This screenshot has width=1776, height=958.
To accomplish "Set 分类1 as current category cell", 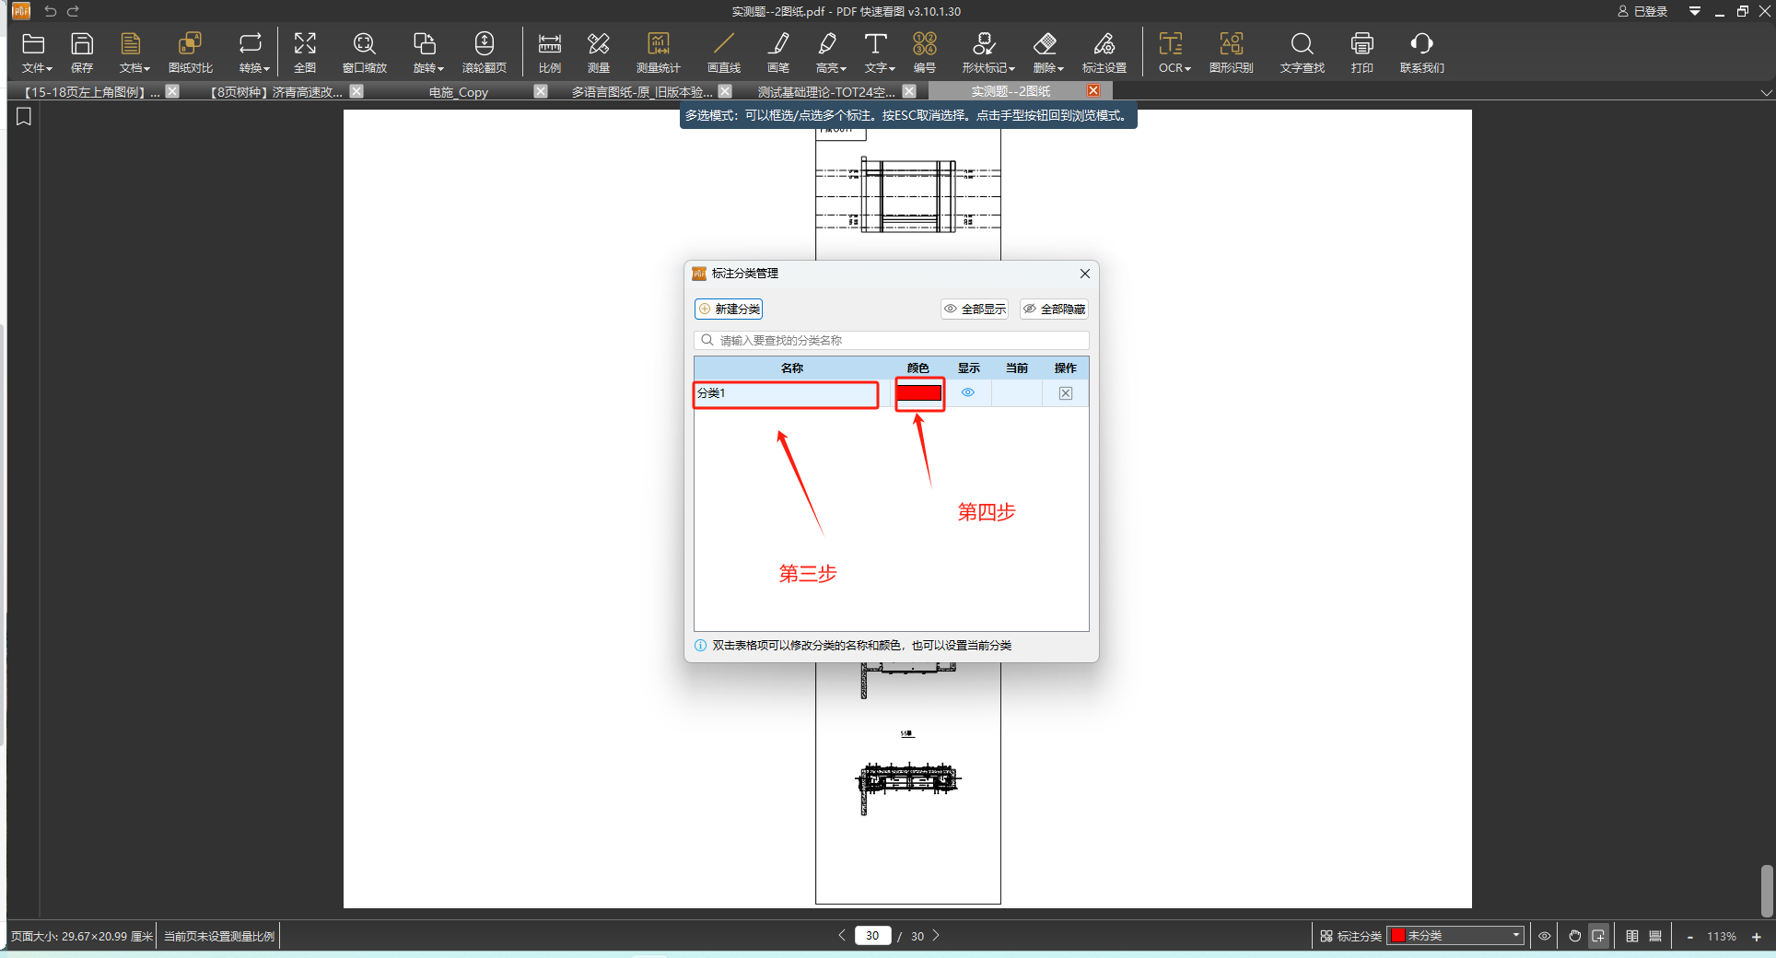I will (1016, 393).
